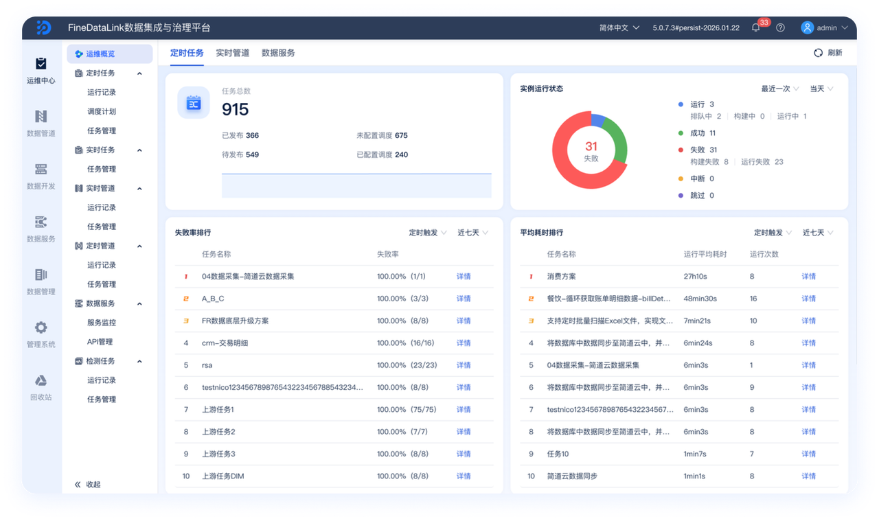Image resolution: width=879 pixels, height=521 pixels.
Task: Open 详情 for 04数据采集 in 失败率排行
Action: [x=464, y=277]
